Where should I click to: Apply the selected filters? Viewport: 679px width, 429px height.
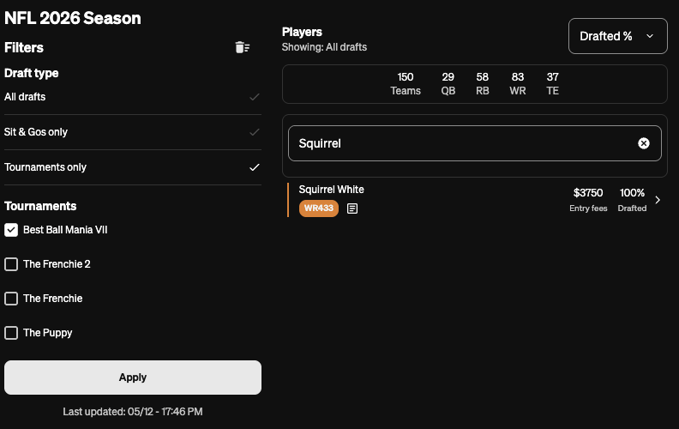[133, 378]
